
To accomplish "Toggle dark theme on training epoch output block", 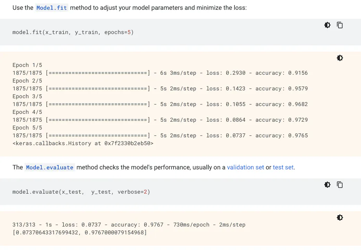I will [340, 58].
